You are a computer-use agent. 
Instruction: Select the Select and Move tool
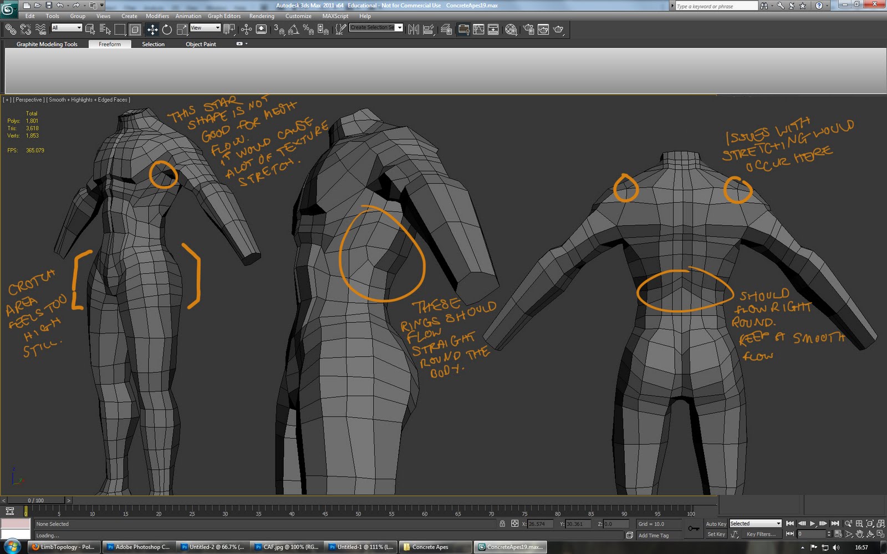152,29
